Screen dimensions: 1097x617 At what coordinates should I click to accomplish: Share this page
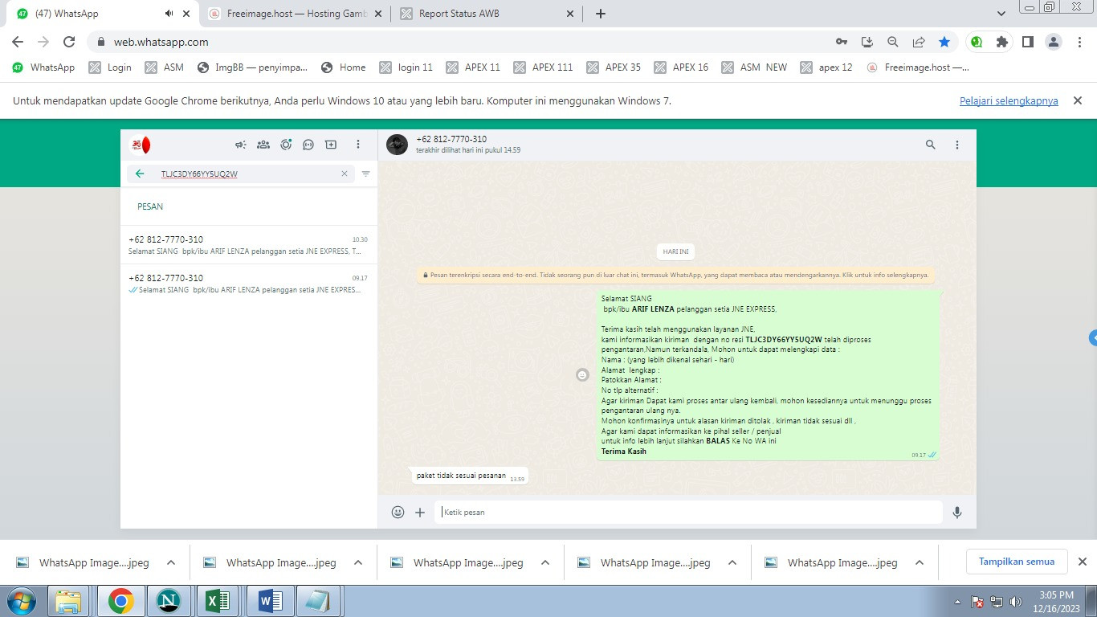[919, 42]
